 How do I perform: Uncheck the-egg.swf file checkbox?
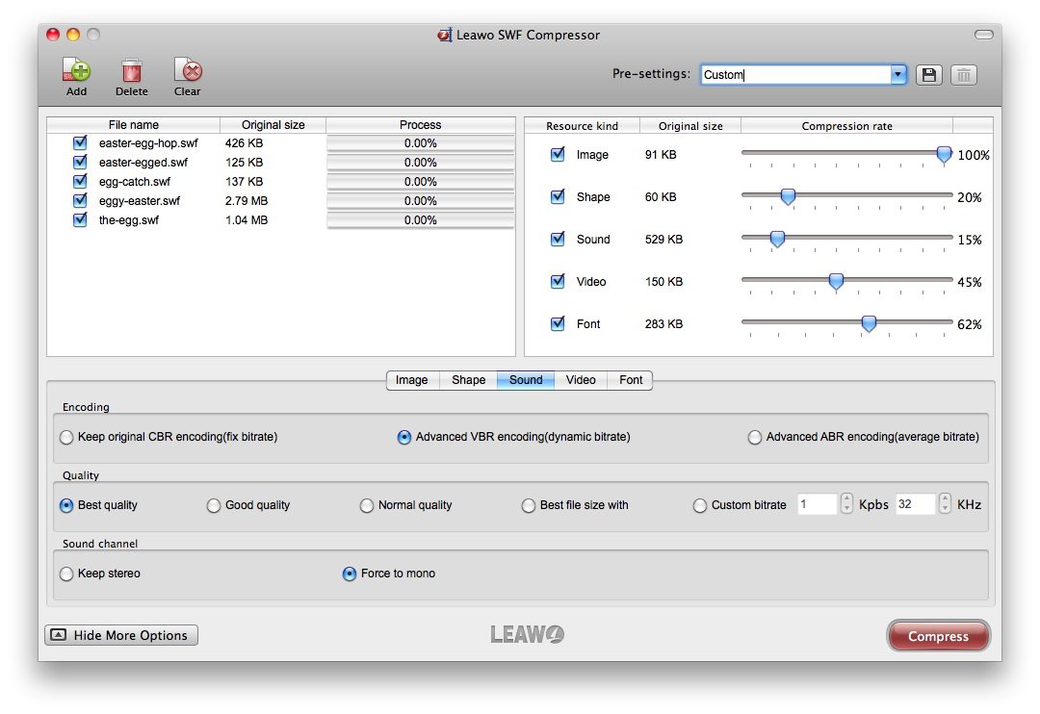(x=80, y=219)
